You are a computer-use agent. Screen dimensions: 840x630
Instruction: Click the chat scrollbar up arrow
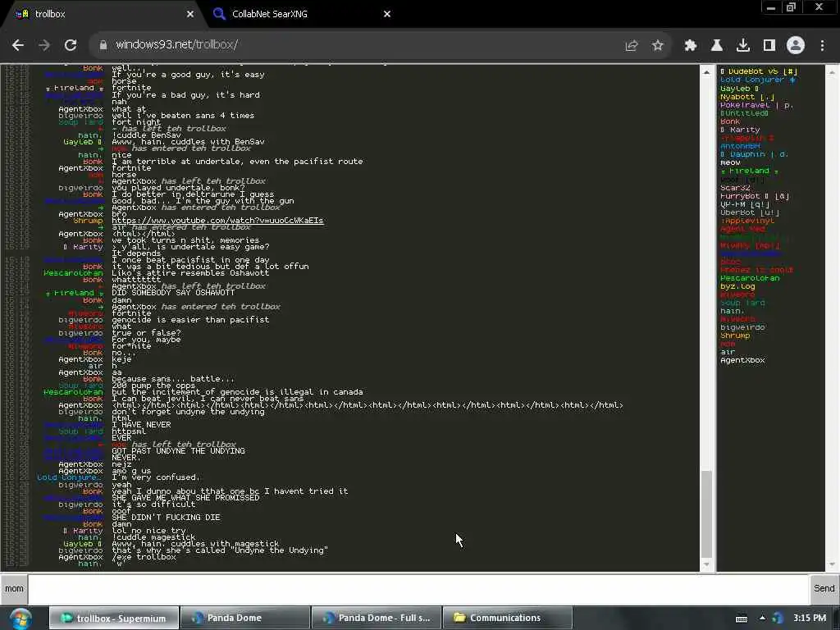click(x=706, y=72)
